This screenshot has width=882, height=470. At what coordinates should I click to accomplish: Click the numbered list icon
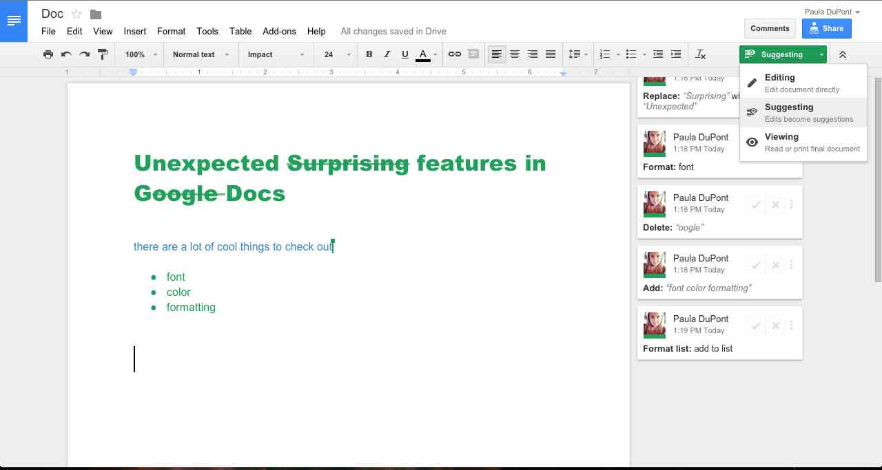[605, 54]
